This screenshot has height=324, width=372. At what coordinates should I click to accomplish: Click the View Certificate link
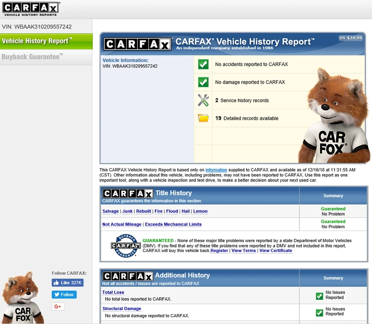[276, 251]
